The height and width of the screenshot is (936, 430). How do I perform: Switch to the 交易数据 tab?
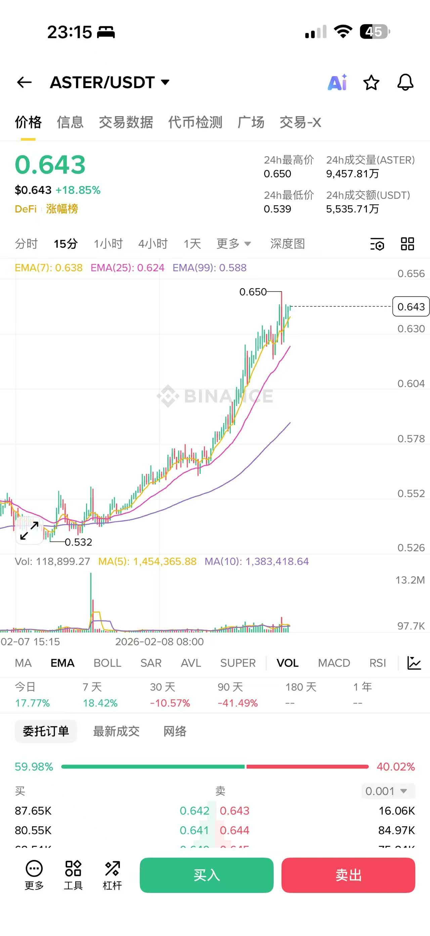pyautogui.click(x=126, y=123)
